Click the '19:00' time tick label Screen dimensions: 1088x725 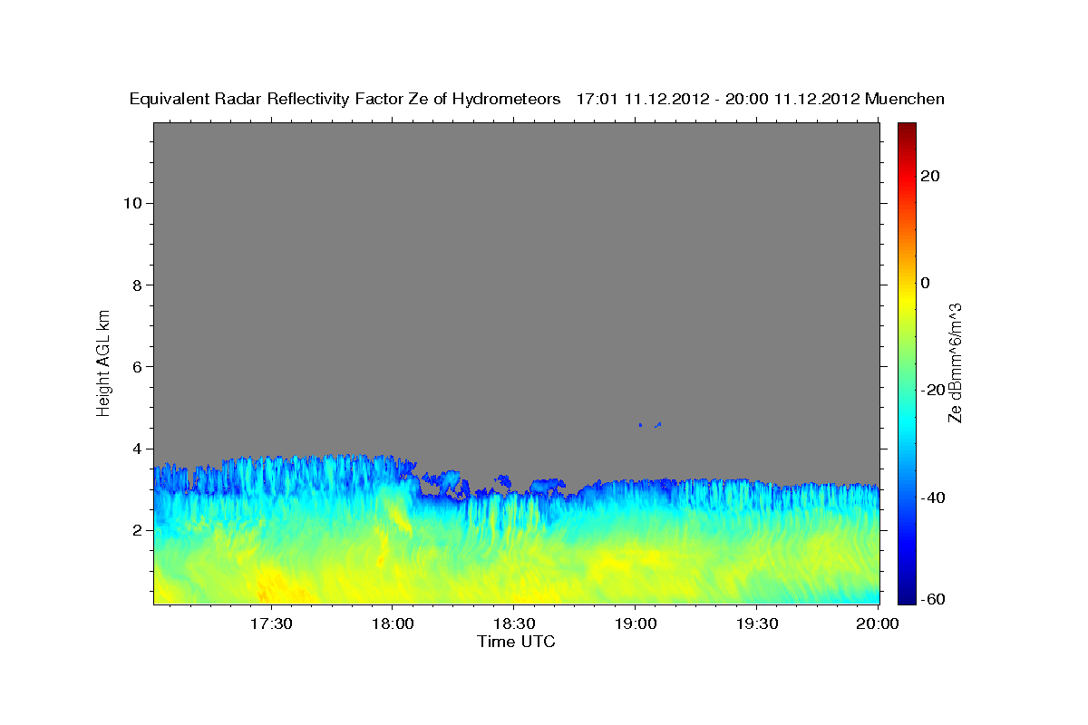click(635, 623)
